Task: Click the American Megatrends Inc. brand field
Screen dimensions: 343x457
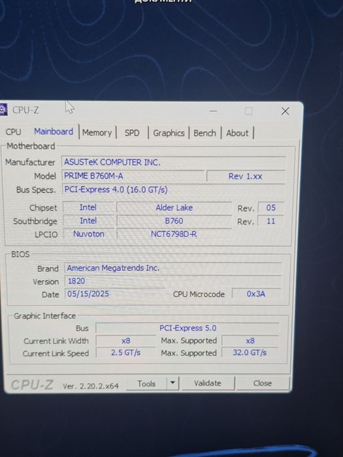Action: pos(173,268)
